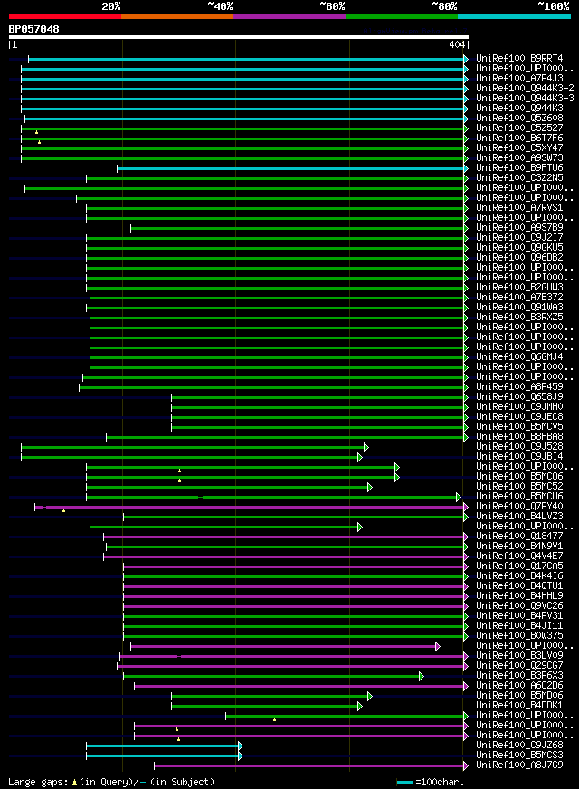Open hit UniRef100_B6T7F6
Viewport: 579px width, 789px height.
click(x=519, y=138)
